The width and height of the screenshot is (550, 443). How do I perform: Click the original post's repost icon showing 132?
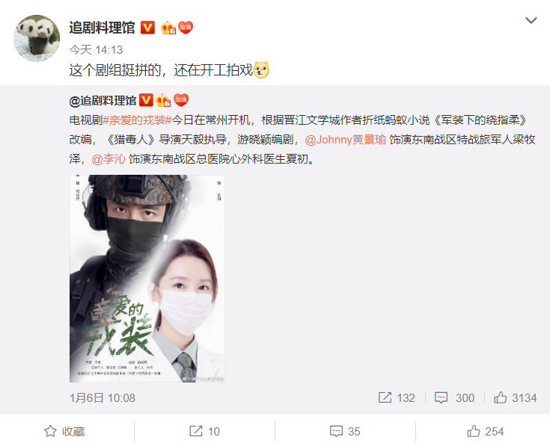[x=397, y=398]
